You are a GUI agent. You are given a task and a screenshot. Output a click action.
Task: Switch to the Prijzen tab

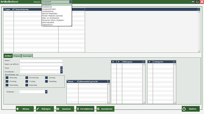[x=17, y=56]
